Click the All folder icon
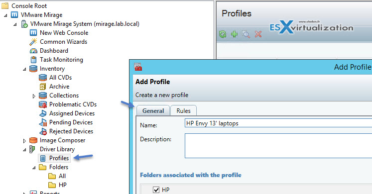The height and width of the screenshot is (194, 372). pos(52,176)
